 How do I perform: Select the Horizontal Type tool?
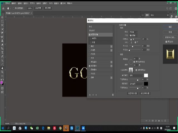[2, 52]
